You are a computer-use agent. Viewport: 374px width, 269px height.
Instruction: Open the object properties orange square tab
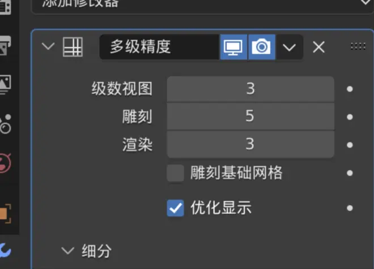pos(5,214)
